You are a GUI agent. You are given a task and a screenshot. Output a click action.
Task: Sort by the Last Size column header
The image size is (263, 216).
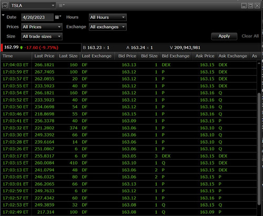click(x=68, y=56)
